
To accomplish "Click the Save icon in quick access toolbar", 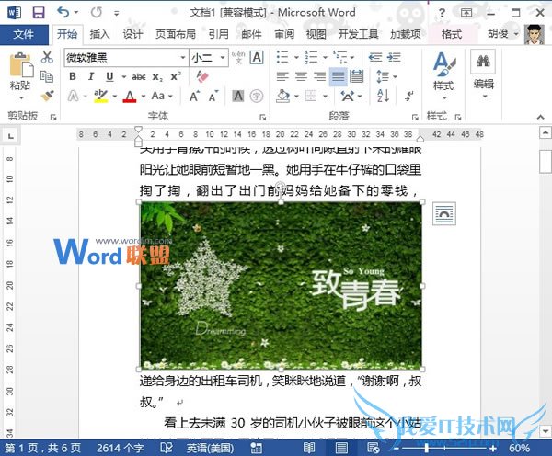I will [39, 13].
